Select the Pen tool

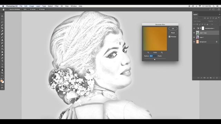[2, 58]
